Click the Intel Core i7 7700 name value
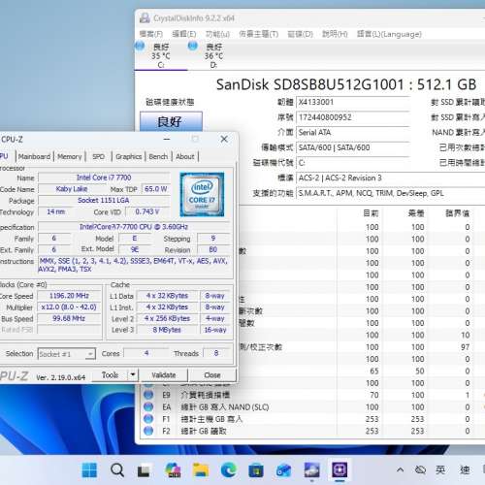This screenshot has width=485, height=485. click(x=104, y=178)
